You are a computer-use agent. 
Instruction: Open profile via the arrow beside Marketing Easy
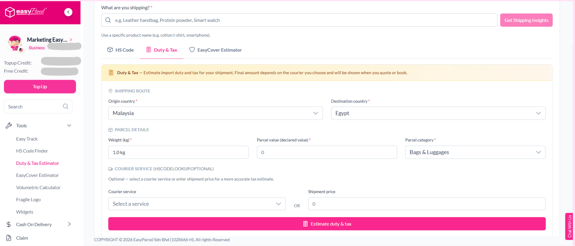coord(71,40)
